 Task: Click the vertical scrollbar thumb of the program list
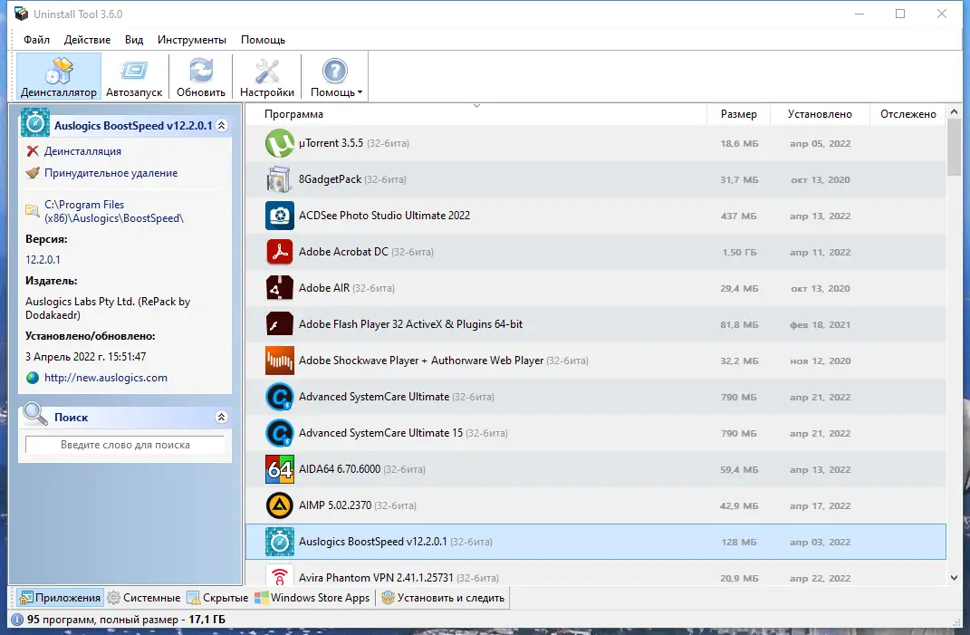pyautogui.click(x=954, y=148)
